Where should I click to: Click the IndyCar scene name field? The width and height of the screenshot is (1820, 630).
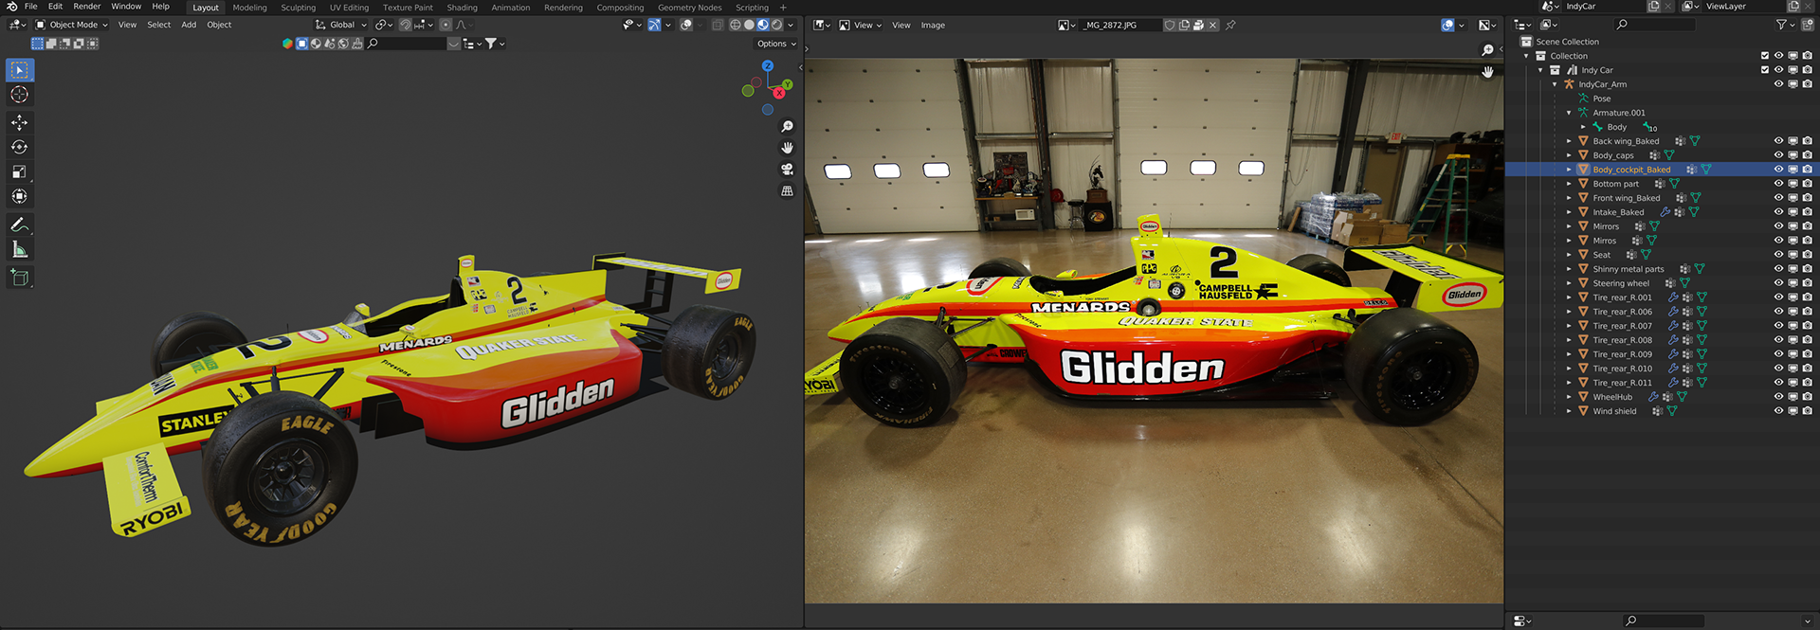[1603, 7]
